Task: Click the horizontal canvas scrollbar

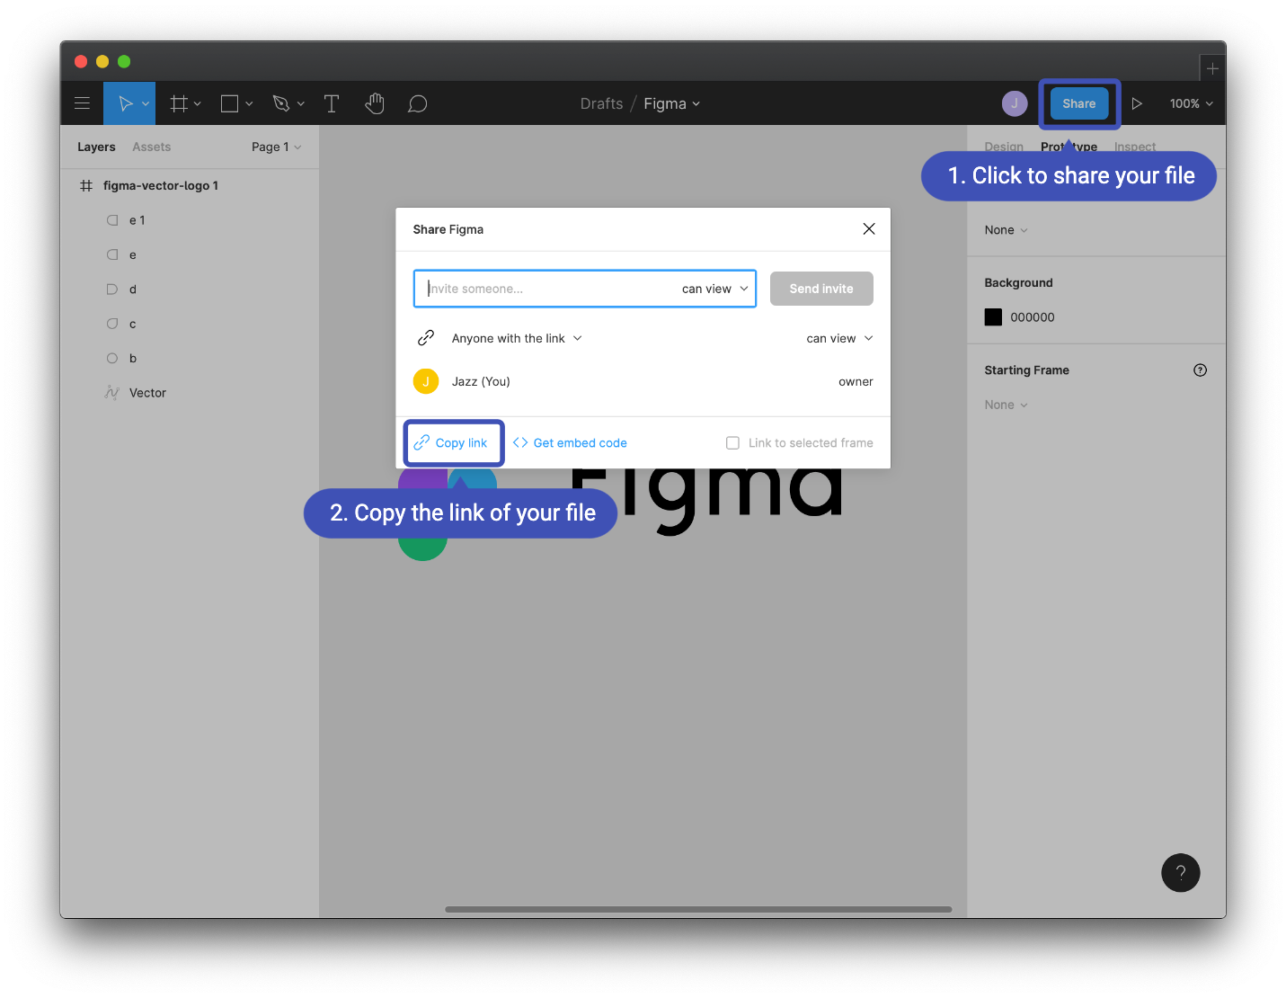Action: [698, 909]
